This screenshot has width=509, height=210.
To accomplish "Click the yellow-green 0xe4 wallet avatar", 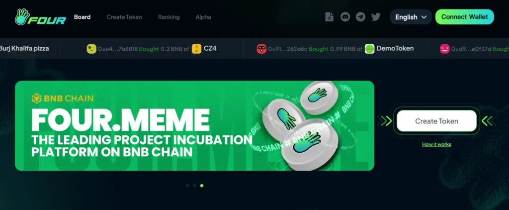I will click(x=91, y=49).
